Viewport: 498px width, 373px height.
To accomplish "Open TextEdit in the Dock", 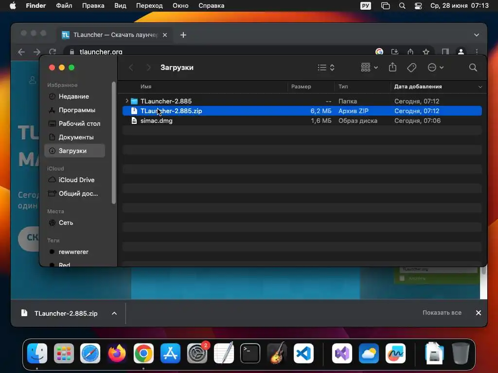I will (224, 353).
